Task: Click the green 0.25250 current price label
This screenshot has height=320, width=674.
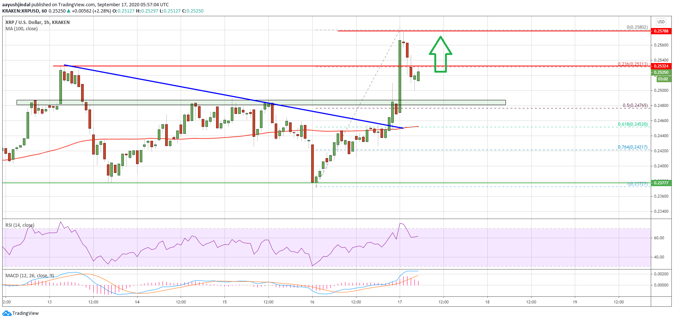Action: tap(661, 73)
